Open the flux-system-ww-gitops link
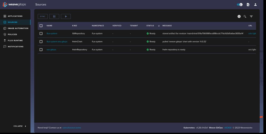 pyautogui.click(x=57, y=41)
